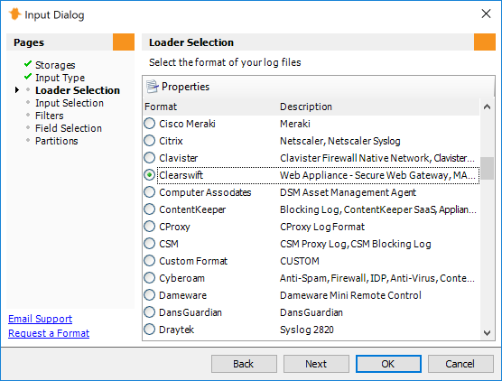Click scroll down arrow in format list

click(487, 333)
